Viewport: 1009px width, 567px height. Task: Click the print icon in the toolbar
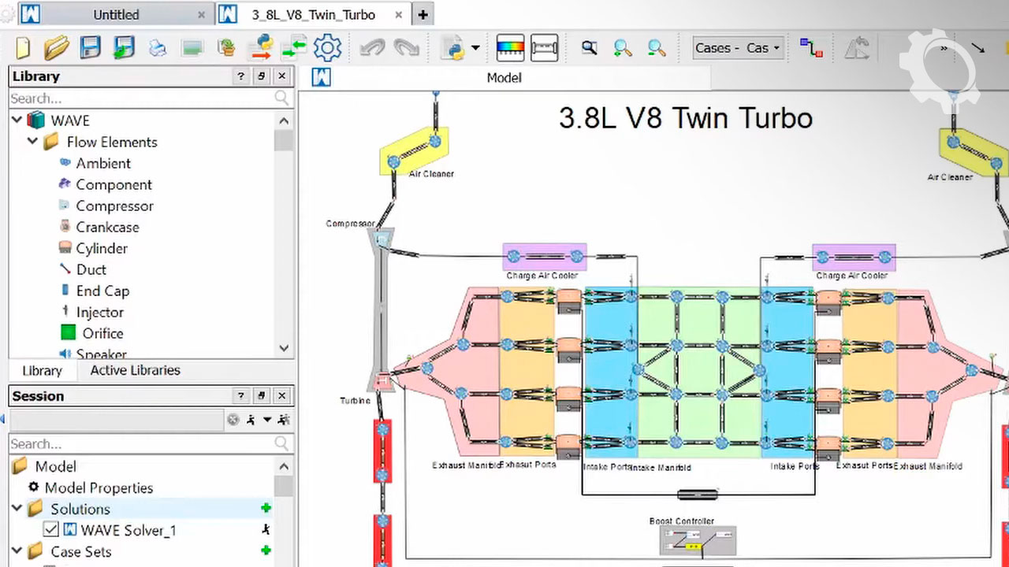coord(158,48)
